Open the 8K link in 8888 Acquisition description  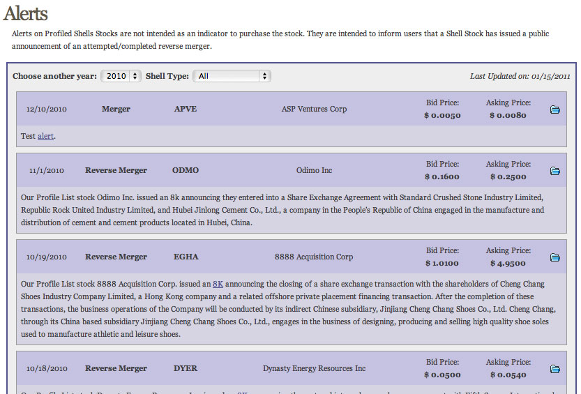tap(218, 284)
